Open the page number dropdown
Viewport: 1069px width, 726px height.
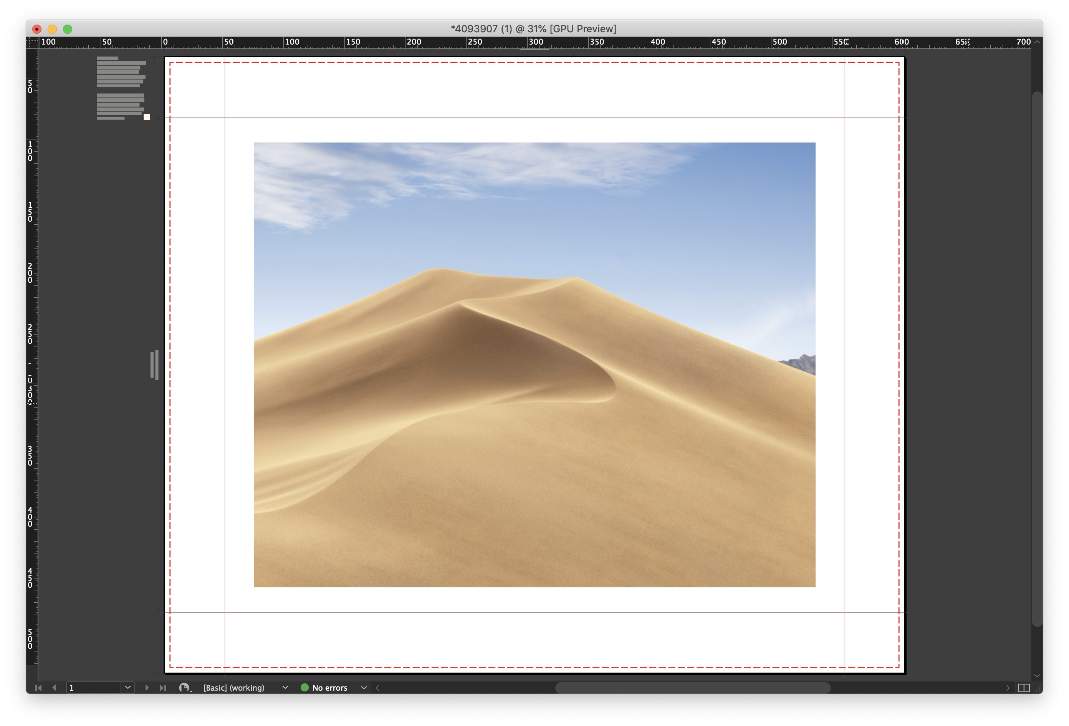128,687
